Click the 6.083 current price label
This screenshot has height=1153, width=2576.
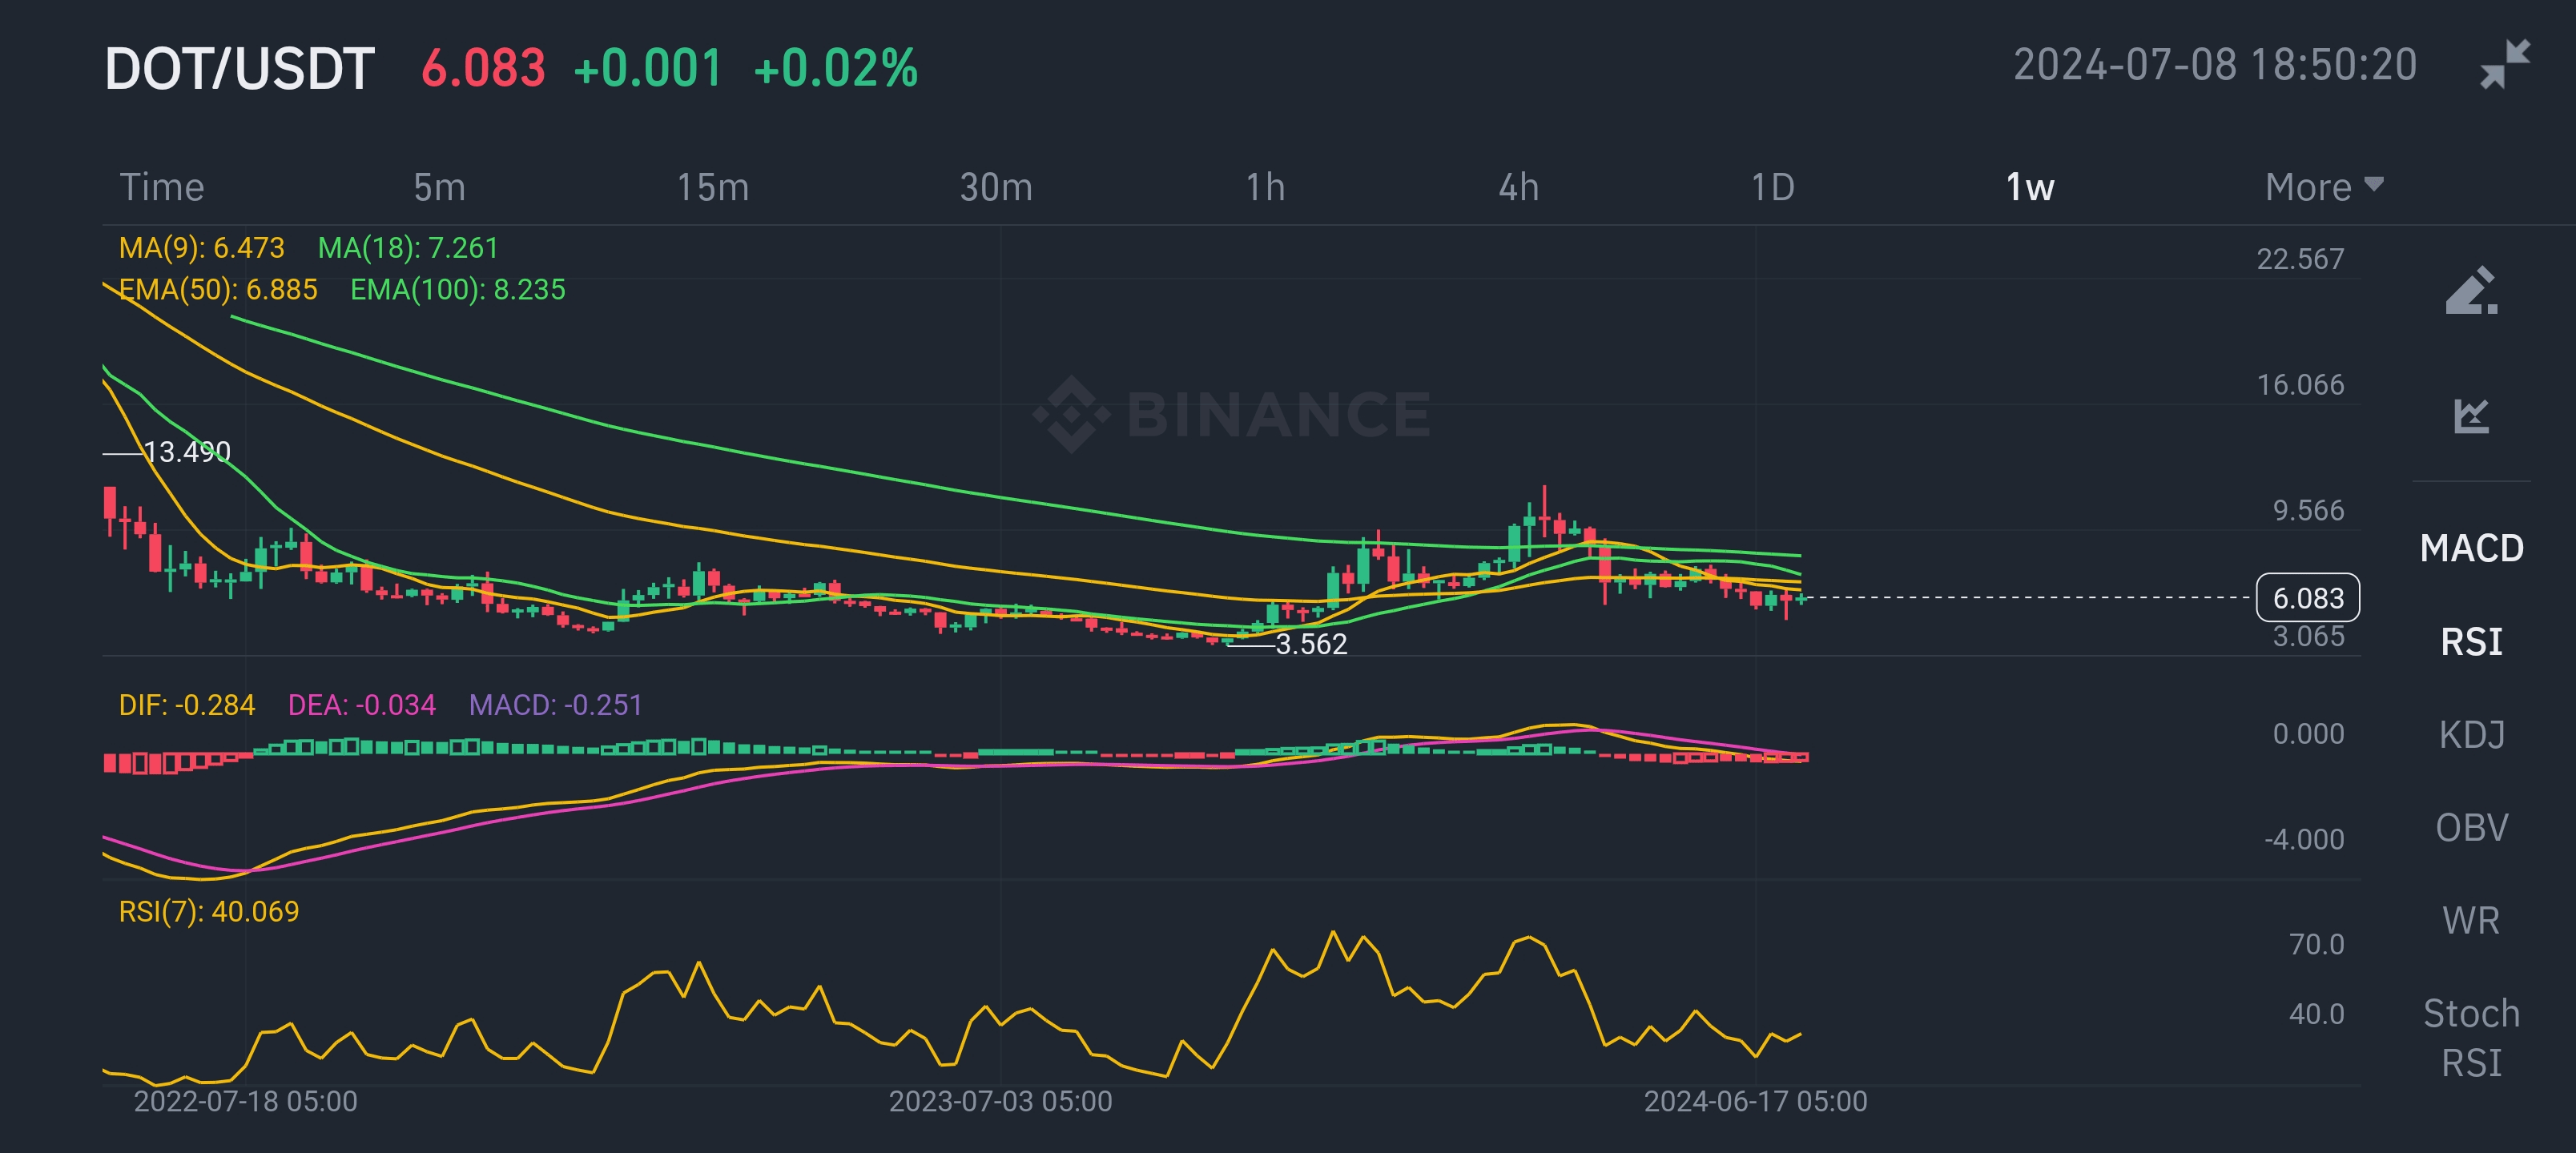(2307, 598)
